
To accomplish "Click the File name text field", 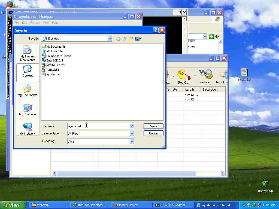I will (99, 126).
